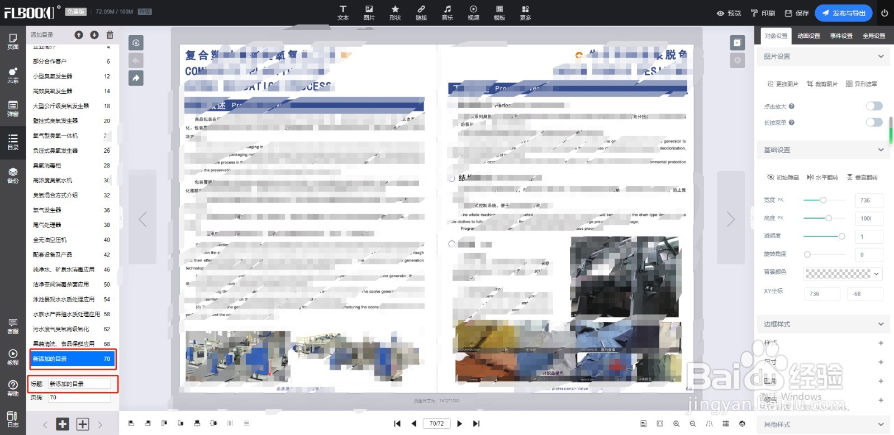Collapse the 边框样式 section
Viewport: 894px width, 435px height.
(x=881, y=324)
